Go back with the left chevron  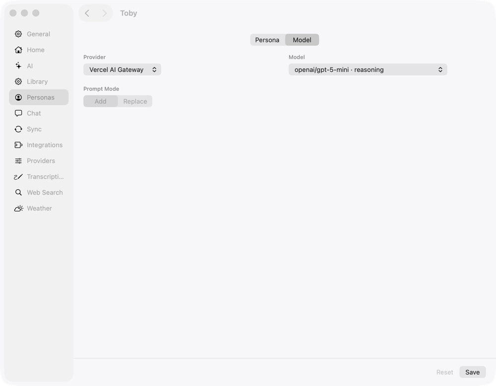point(87,13)
